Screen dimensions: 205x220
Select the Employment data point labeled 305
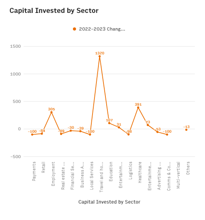pos(51,112)
